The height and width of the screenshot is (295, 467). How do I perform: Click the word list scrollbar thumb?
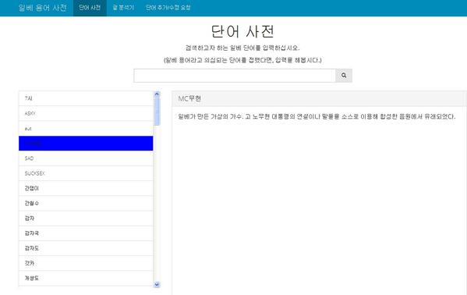pos(157,112)
